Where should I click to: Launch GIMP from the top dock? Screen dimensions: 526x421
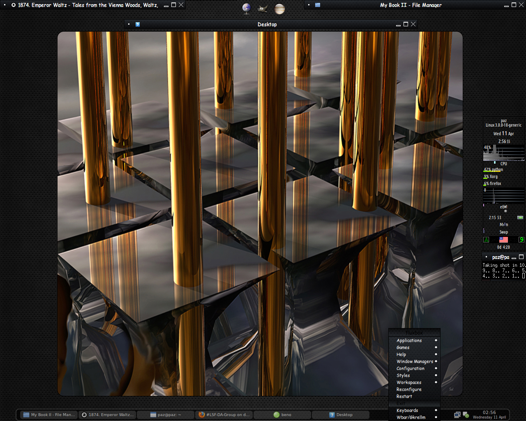[x=263, y=8]
